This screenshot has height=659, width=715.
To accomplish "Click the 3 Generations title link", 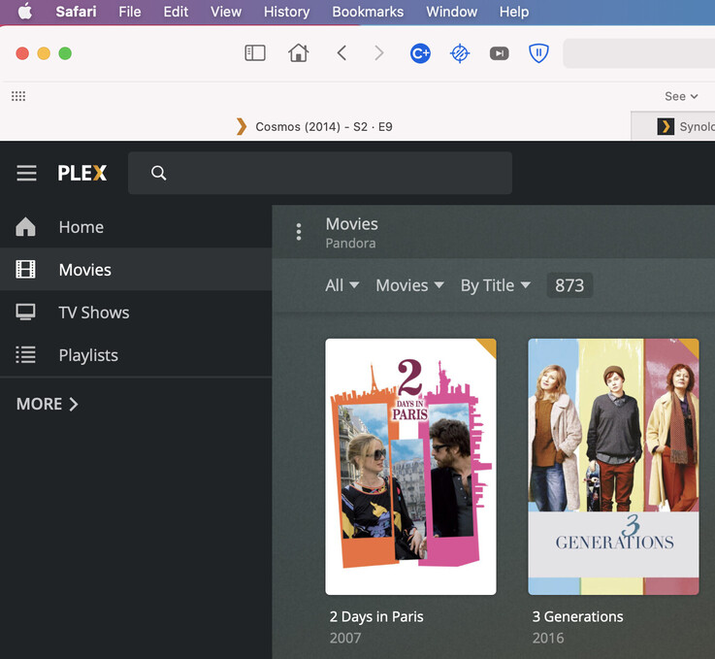I will [x=578, y=616].
